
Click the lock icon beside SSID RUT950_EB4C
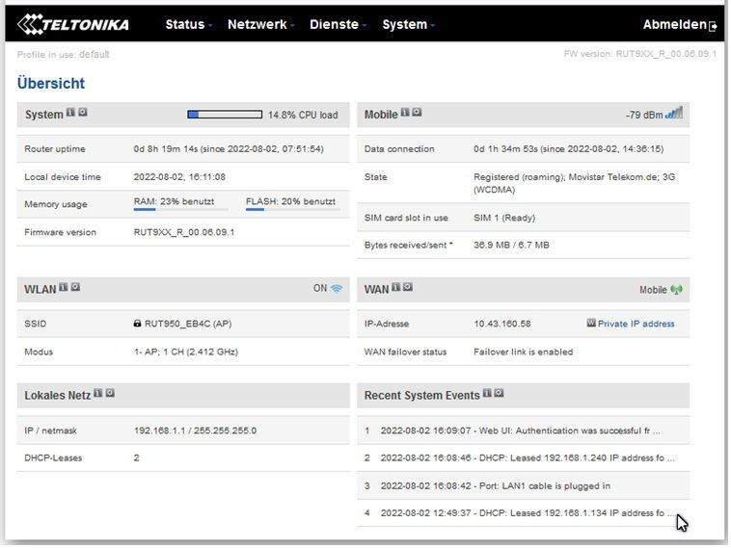pyautogui.click(x=137, y=324)
